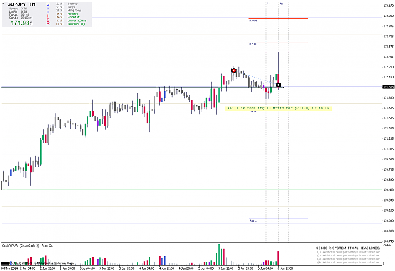395x271 pixels.
Task: Click the Ny session vertical line label
Action: click(x=281, y=3)
